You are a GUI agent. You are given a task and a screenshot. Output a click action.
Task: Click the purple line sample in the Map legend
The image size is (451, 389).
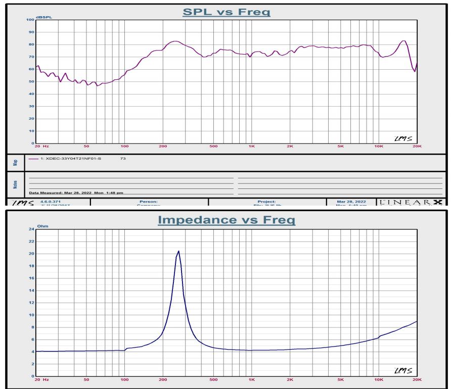33,159
